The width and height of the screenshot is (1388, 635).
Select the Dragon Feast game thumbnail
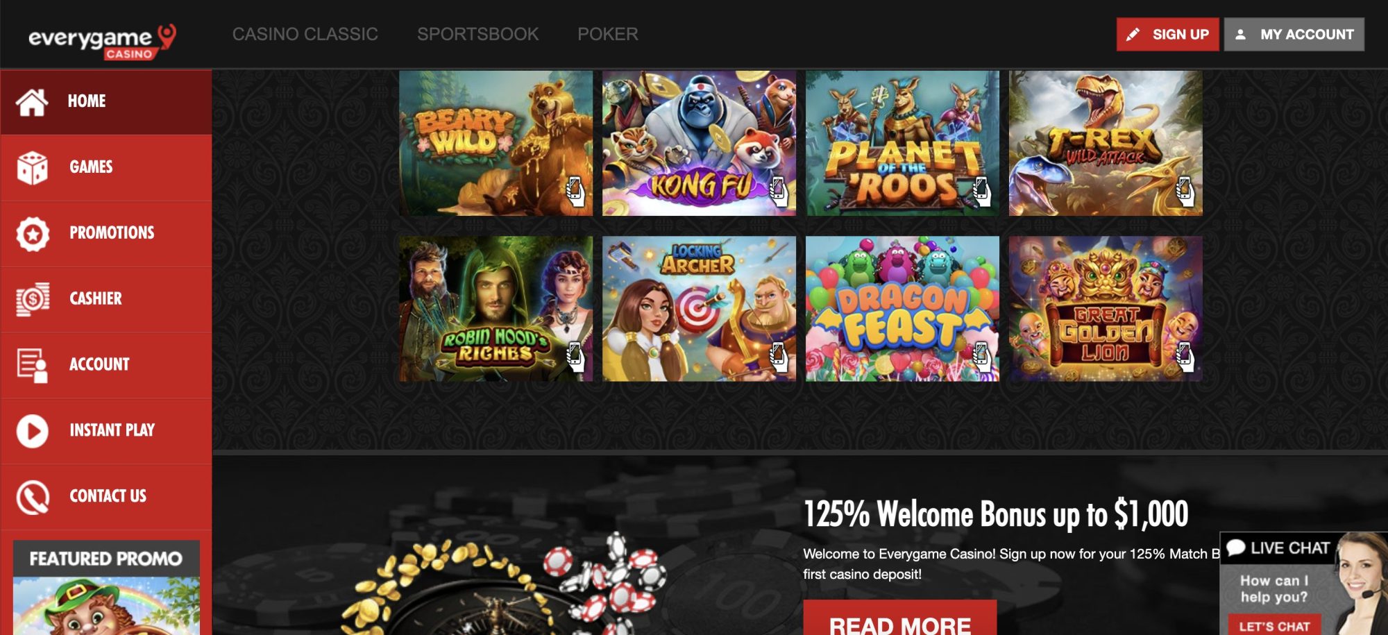pyautogui.click(x=902, y=309)
